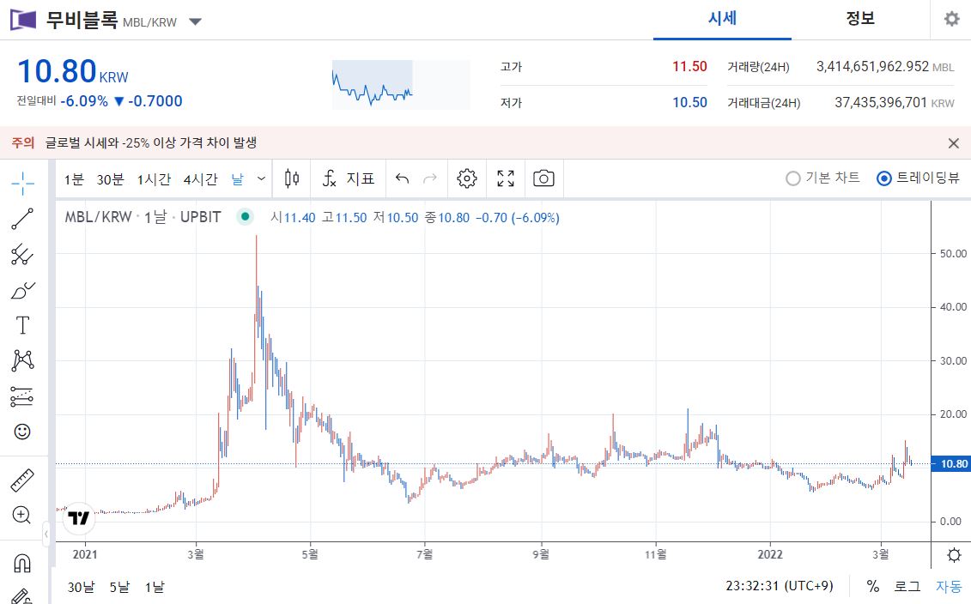Screen dimensions: 971x604
Task: Select the trend line drawing tool
Action: pyautogui.click(x=22, y=219)
